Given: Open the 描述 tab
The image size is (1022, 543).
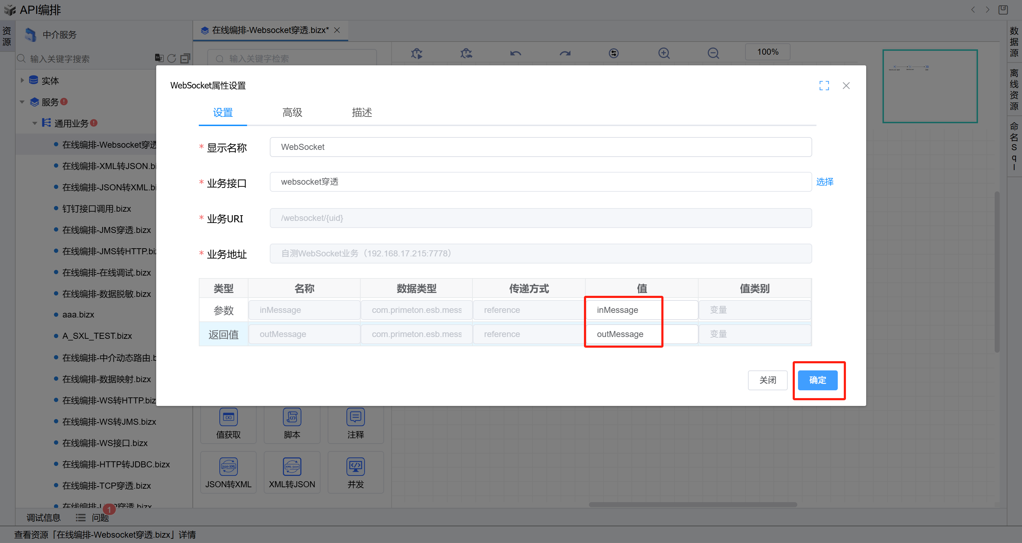Looking at the screenshot, I should (361, 113).
